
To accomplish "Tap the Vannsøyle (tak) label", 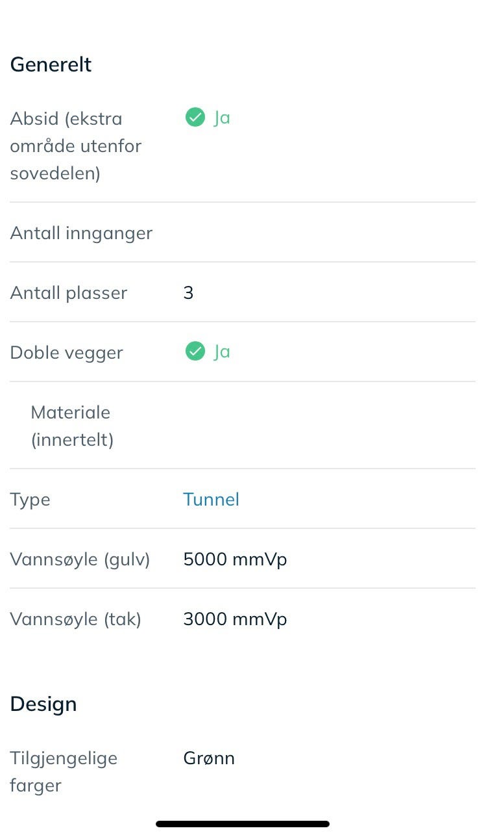I will click(75, 619).
